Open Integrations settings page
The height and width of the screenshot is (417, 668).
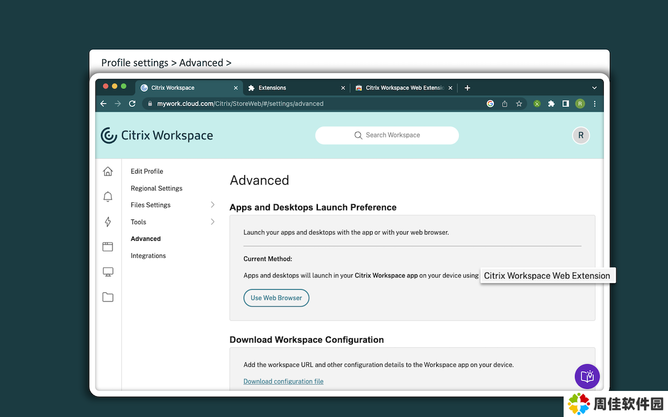148,256
